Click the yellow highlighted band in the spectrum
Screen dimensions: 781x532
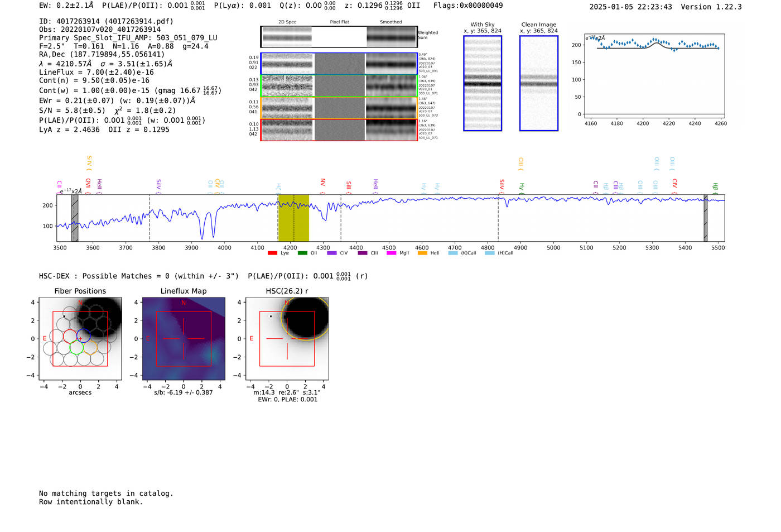pos(293,218)
